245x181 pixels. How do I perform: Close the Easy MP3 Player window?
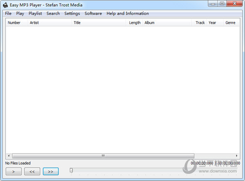pyautogui.click(x=234, y=4)
